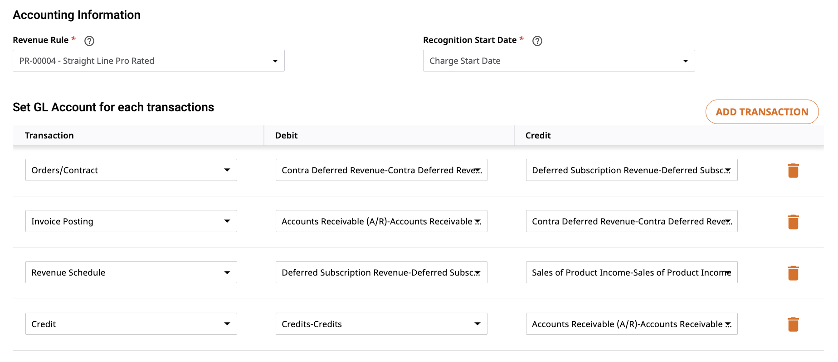The width and height of the screenshot is (838, 362).
Task: Click the Recognition Start Date label
Action: 470,40
